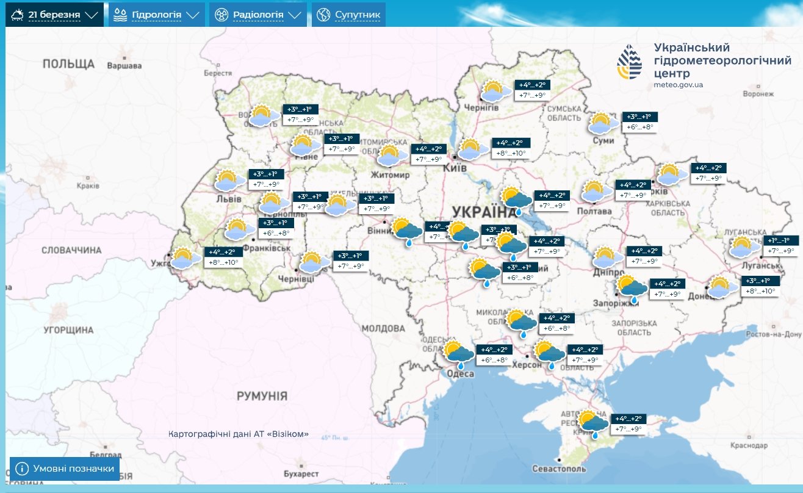Click Картографічні дані АТ «Візіком» attribution
This screenshot has height=493, width=803.
pos(239,434)
